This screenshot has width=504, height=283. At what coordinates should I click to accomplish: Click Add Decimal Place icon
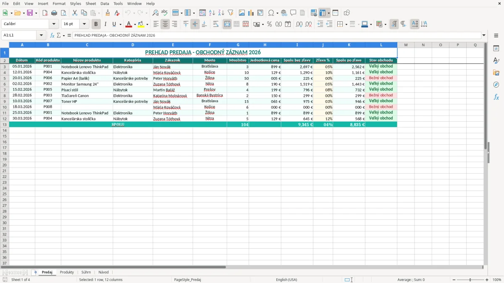click(x=299, y=24)
